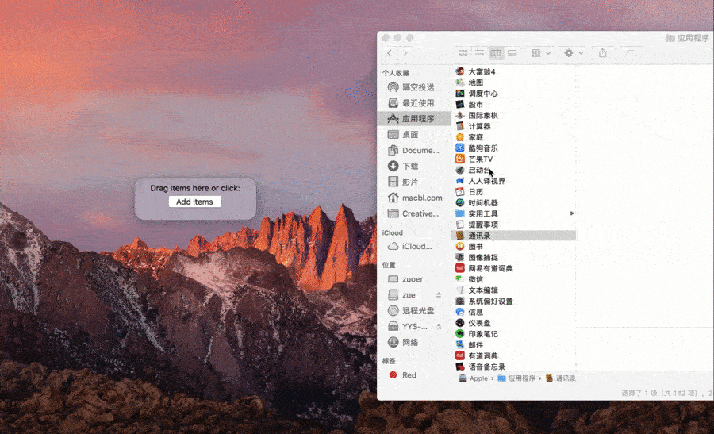This screenshot has width=714, height=434.
Task: Open the arrange items dropdown
Action: pyautogui.click(x=540, y=53)
